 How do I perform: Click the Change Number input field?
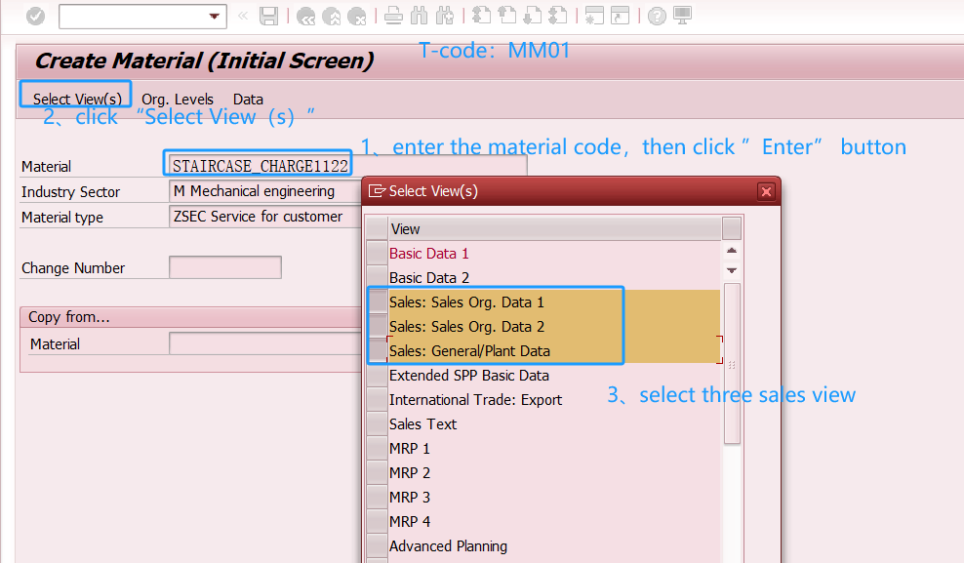(225, 267)
